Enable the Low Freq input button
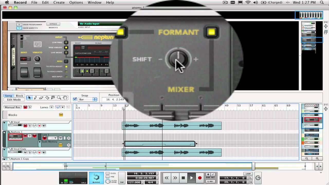 pyautogui.click(x=66, y=42)
